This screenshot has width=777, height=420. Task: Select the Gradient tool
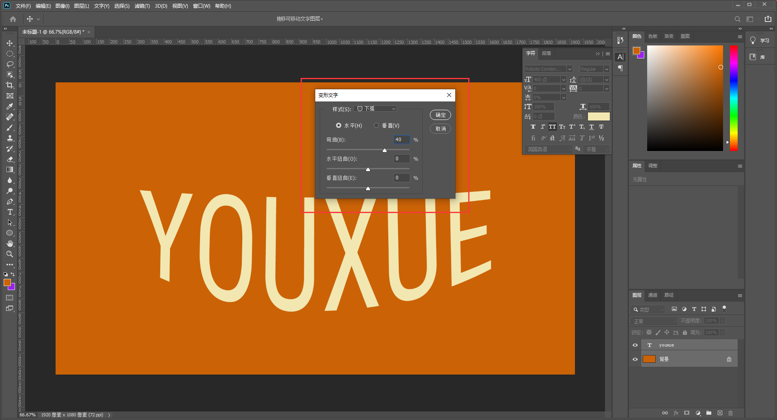pos(10,170)
